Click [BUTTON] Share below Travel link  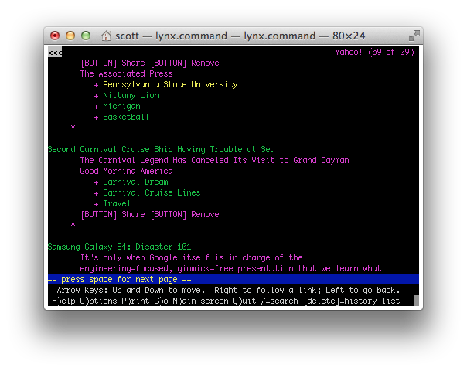tap(113, 214)
